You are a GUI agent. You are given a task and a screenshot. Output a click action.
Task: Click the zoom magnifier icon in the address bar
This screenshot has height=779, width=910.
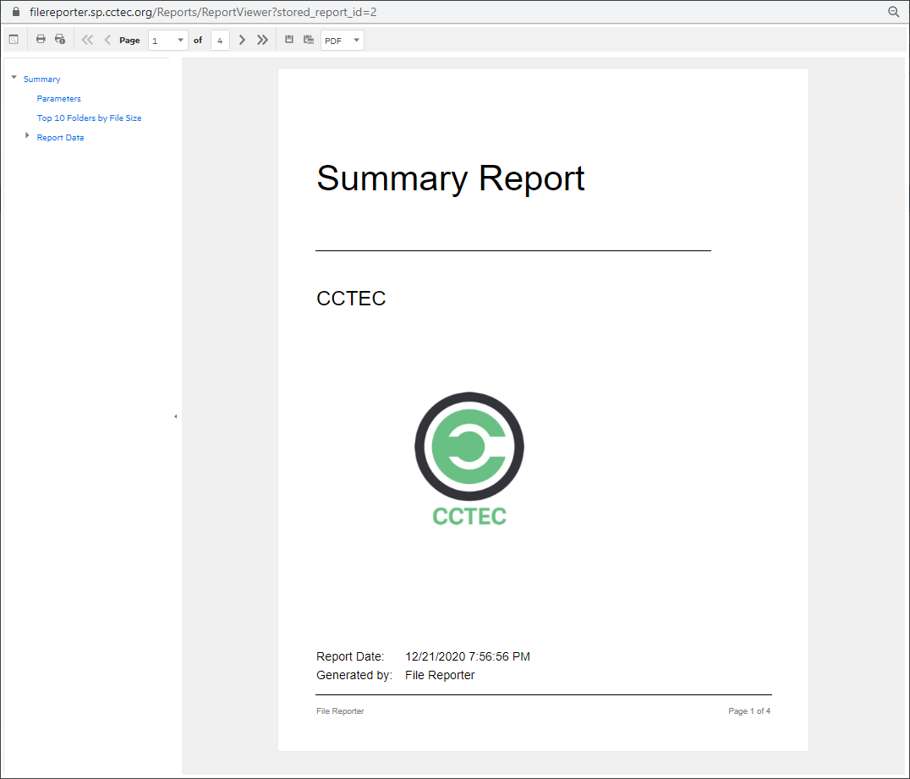point(893,12)
